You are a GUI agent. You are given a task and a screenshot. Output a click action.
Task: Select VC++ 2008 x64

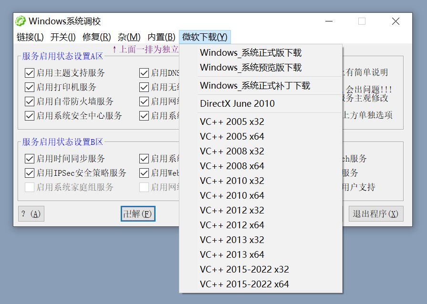click(260, 166)
